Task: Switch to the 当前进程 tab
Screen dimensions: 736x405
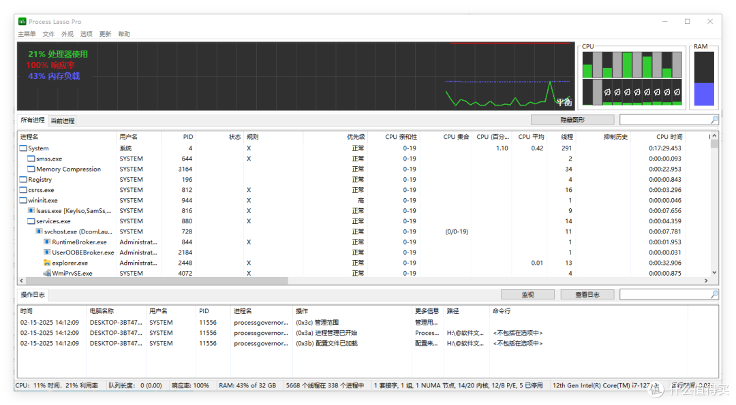Action: [x=63, y=121]
